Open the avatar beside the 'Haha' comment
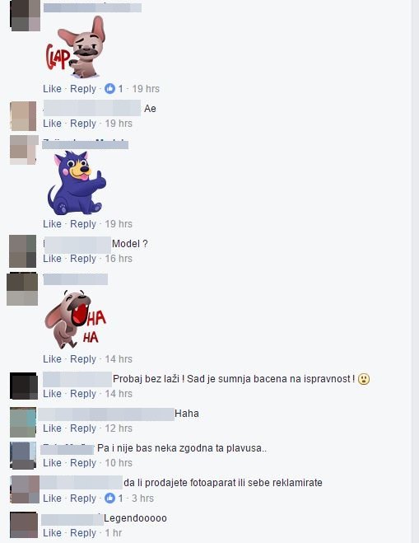419x543 pixels. pyautogui.click(x=23, y=422)
